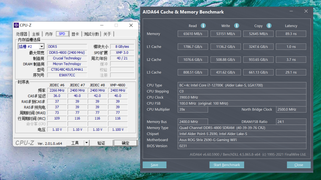The height and width of the screenshot is (180, 321).
Task: Click the XMP-4800 column header
Action: tap(117, 85)
